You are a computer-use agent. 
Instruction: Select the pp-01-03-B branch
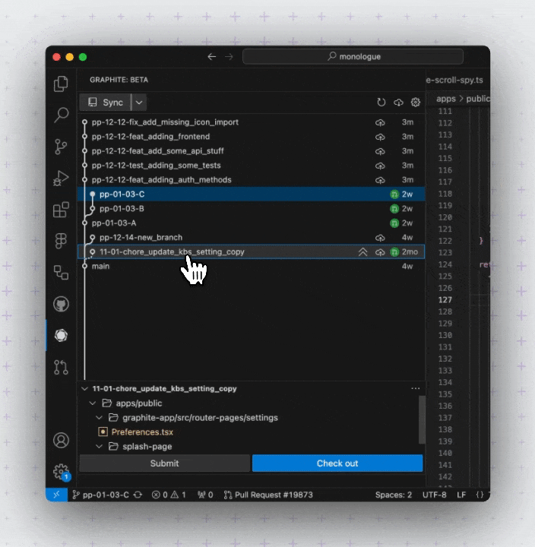pos(252,209)
